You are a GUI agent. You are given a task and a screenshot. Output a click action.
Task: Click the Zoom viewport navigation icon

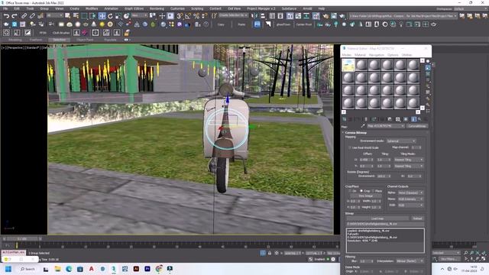pos(465,253)
